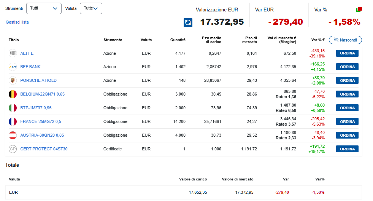
Task: Sort by the Quantità column header
Action: pos(178,40)
